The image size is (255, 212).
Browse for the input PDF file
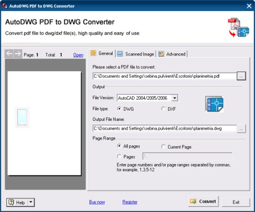click(x=241, y=76)
